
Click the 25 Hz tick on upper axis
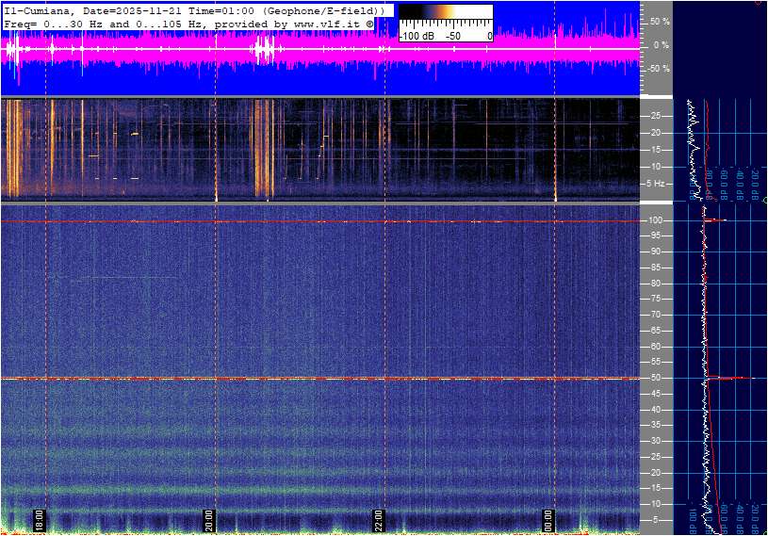(657, 116)
